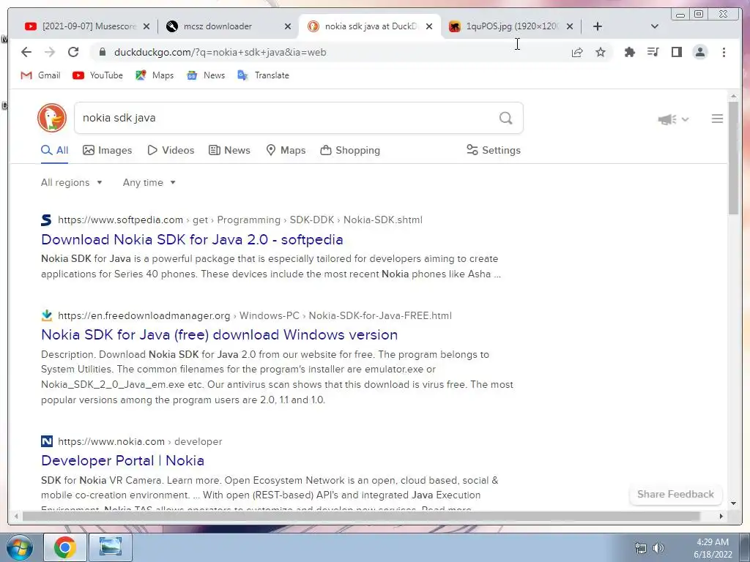The height and width of the screenshot is (562, 750).
Task: Bookmark this page with star icon
Action: [x=601, y=52]
